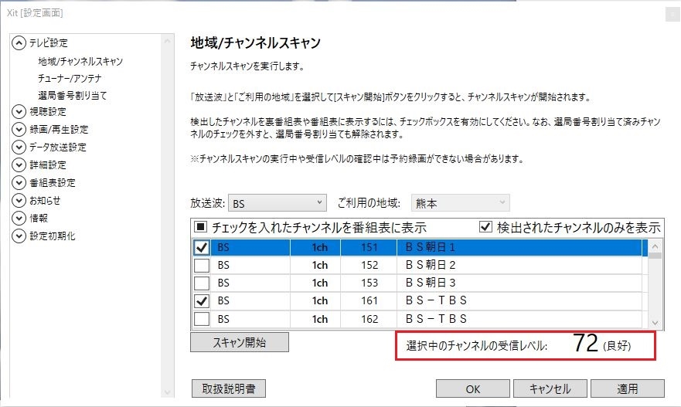Click the 視聴設定 label in the sidebar
This screenshot has width=681, height=407.
coord(48,112)
